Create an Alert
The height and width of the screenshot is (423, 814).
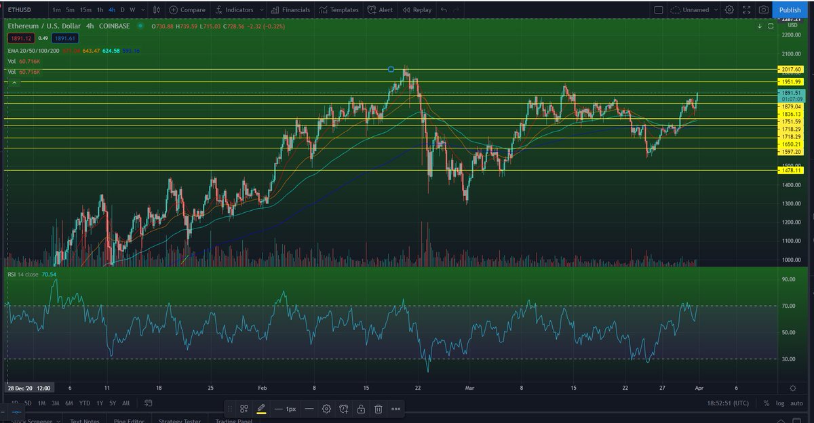click(379, 10)
